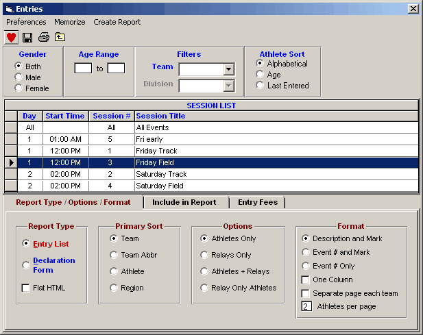Select Declaration Form report type
The width and height of the screenshot is (423, 335).
tap(26, 265)
